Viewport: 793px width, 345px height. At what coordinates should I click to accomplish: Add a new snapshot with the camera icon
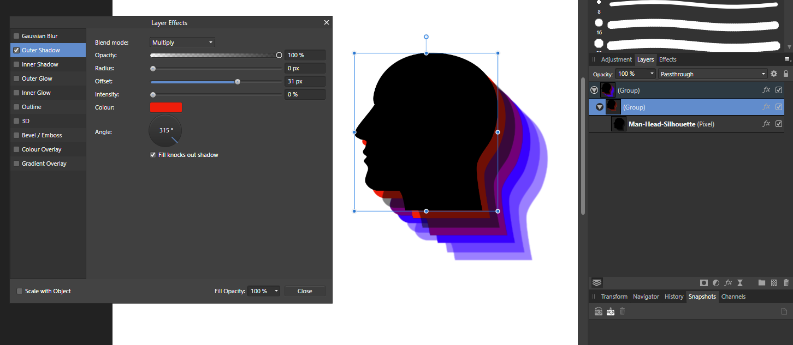pos(610,311)
